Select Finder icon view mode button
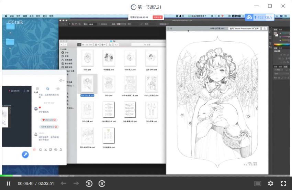Screen dimensions: 292x190 pyautogui.click(x=79, y=45)
